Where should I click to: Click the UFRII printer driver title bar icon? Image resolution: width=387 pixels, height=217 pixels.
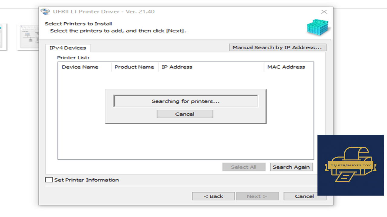point(45,11)
